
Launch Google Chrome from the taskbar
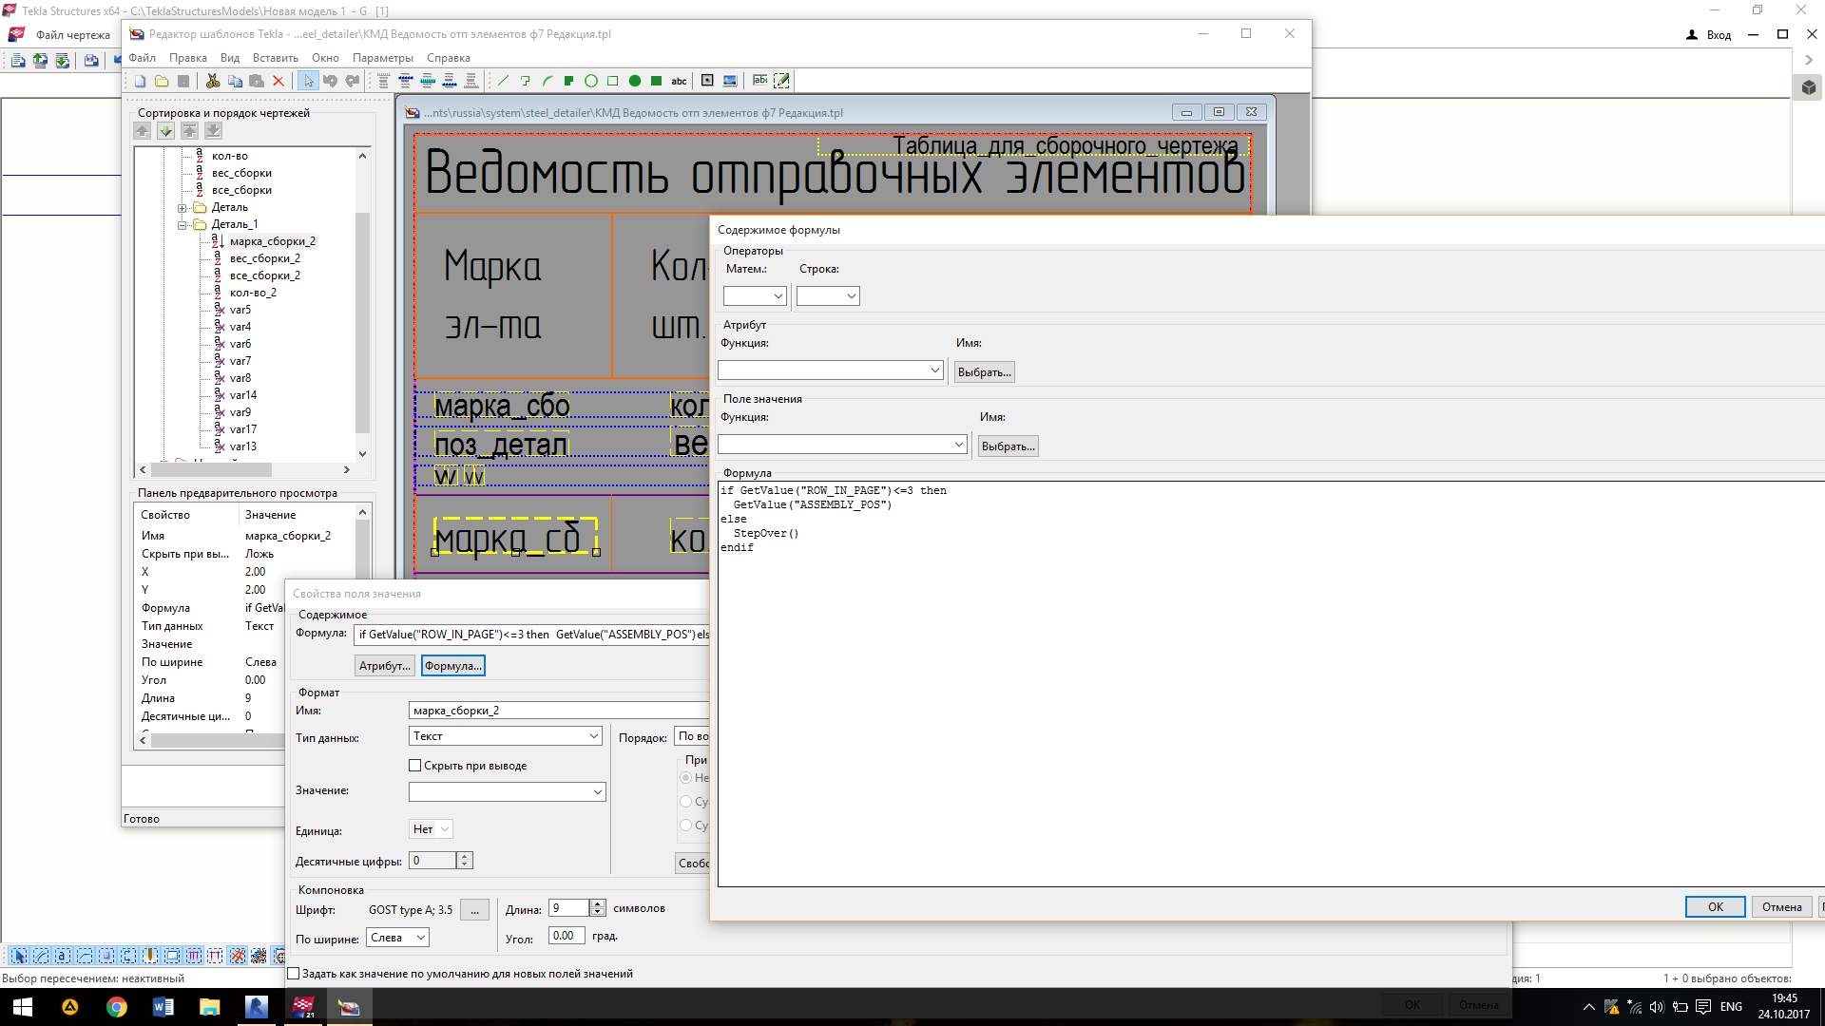pyautogui.click(x=116, y=1007)
